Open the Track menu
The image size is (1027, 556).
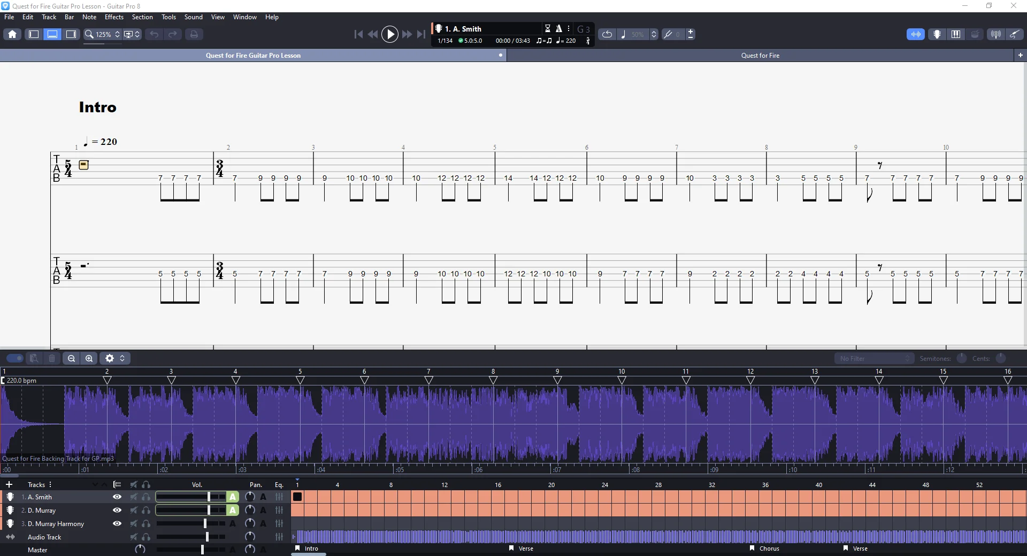49,17
